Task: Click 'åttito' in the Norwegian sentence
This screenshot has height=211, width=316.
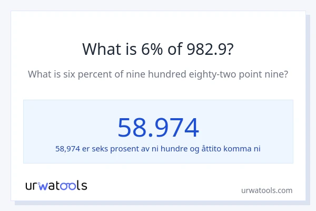Action: point(210,149)
